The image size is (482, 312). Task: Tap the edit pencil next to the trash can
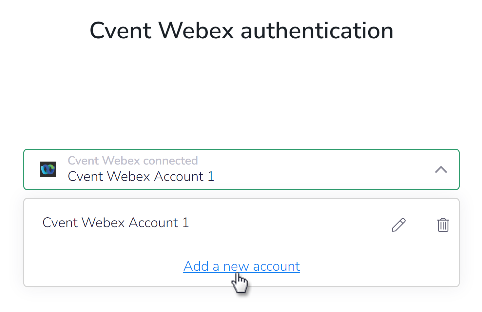[398, 225]
